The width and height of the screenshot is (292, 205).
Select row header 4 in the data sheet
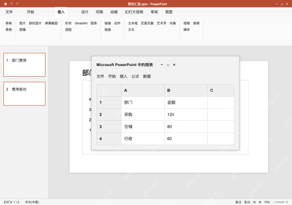[x=109, y=138]
